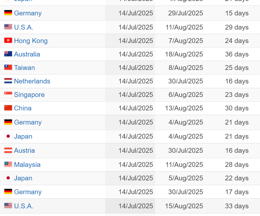
Task: Click the 36 days cell for Australia
Action: [x=237, y=54]
